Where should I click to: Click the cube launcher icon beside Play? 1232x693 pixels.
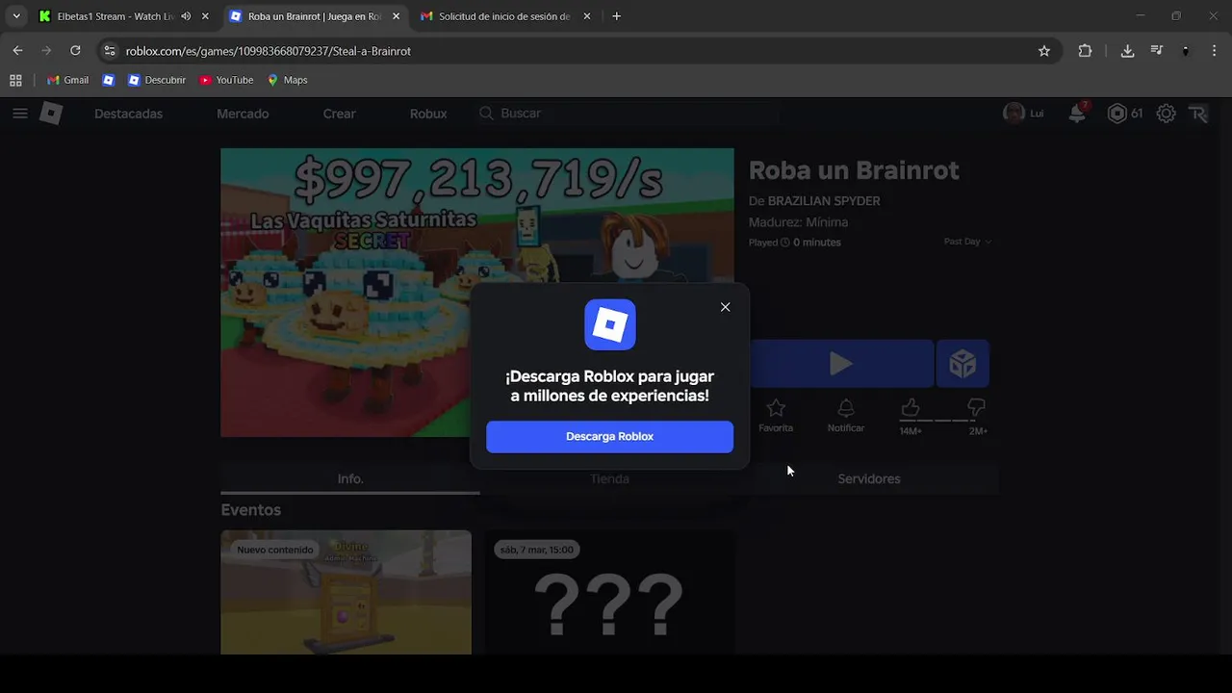[x=962, y=364]
